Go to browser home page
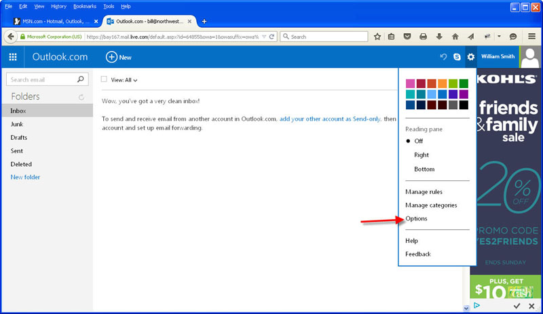543x314 pixels. click(x=455, y=37)
